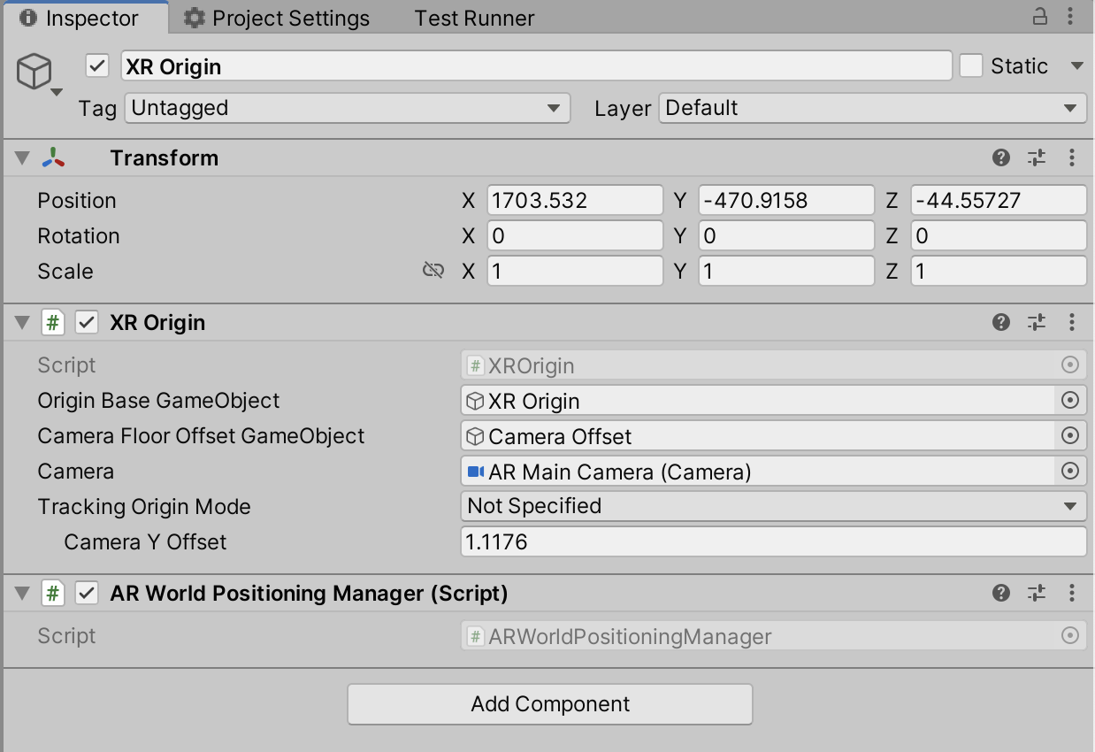This screenshot has height=752, width=1095.
Task: Open object picker for Camera Floor Offset GameObject
Action: [1070, 436]
